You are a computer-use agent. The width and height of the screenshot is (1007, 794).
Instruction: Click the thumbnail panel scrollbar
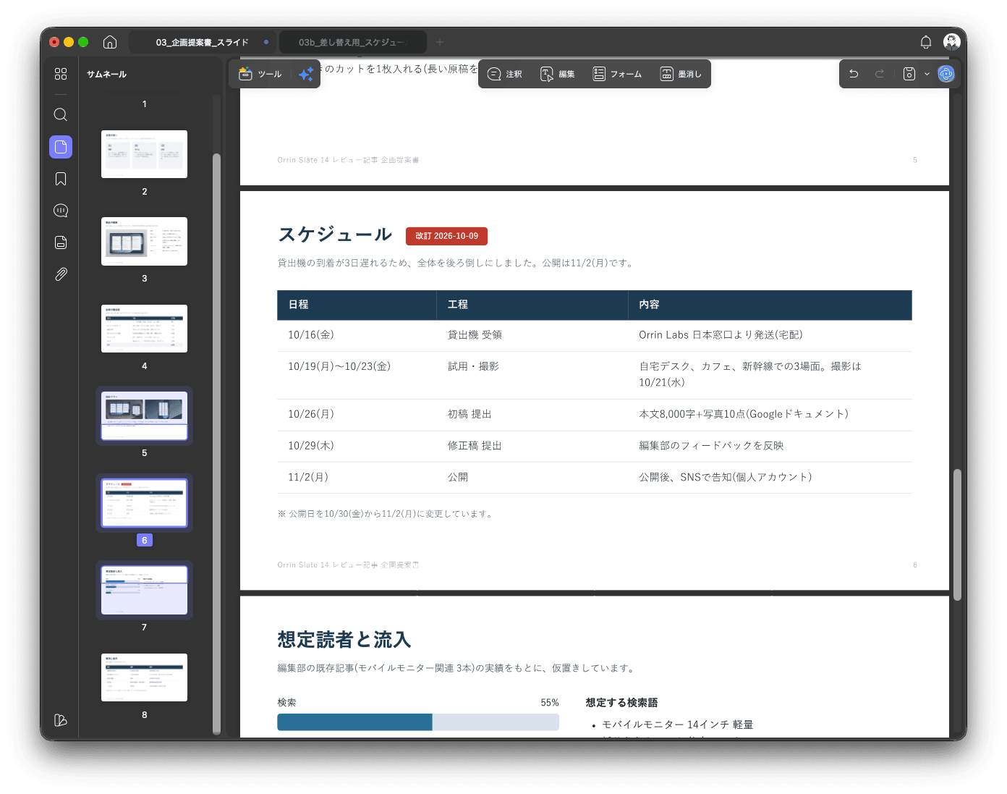point(216,444)
